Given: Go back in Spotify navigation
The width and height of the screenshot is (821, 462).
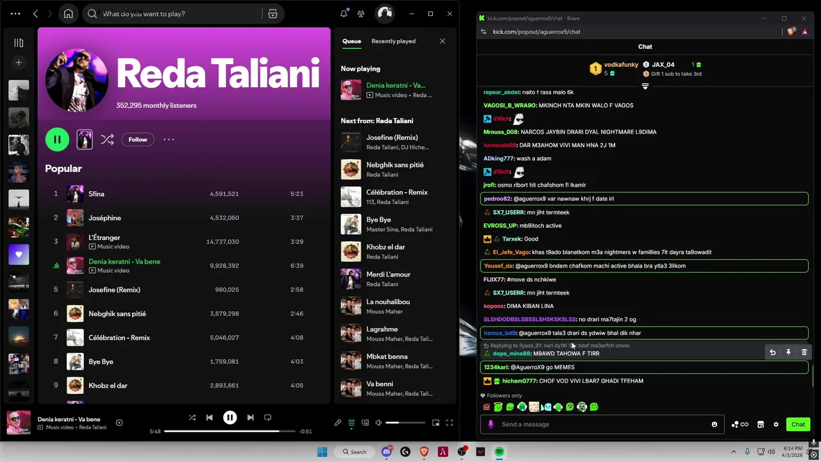Looking at the screenshot, I should 35,13.
